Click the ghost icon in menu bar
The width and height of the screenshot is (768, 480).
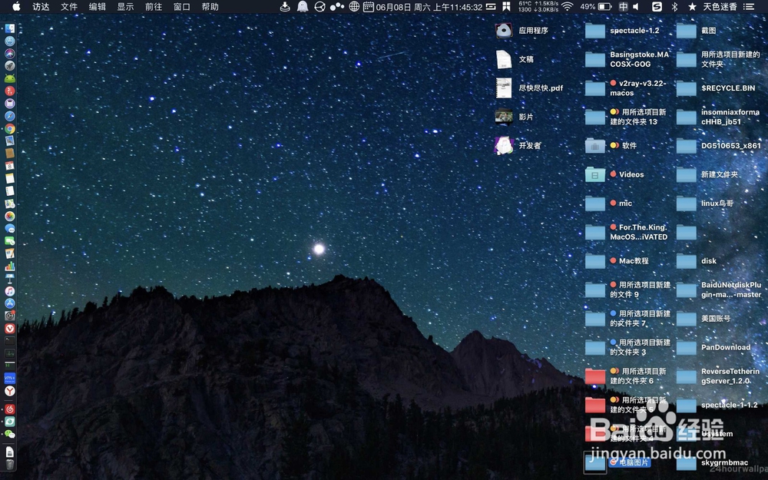pyautogui.click(x=303, y=6)
